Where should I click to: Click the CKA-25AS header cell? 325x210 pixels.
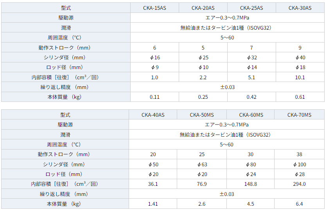click(x=251, y=8)
